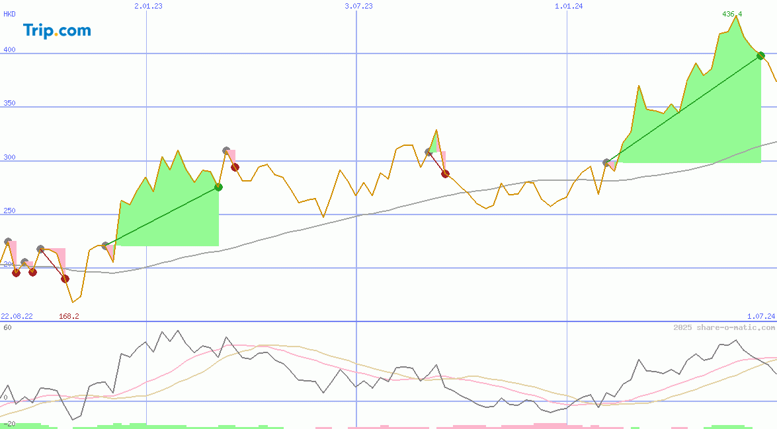The image size is (777, 429).
Task: Click the 2.01.23 date label
Action: 148,6
